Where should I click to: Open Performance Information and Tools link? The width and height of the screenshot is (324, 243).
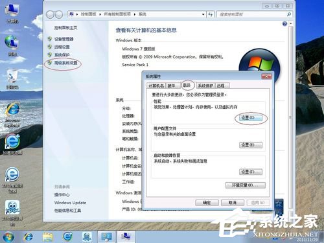pos(67,211)
